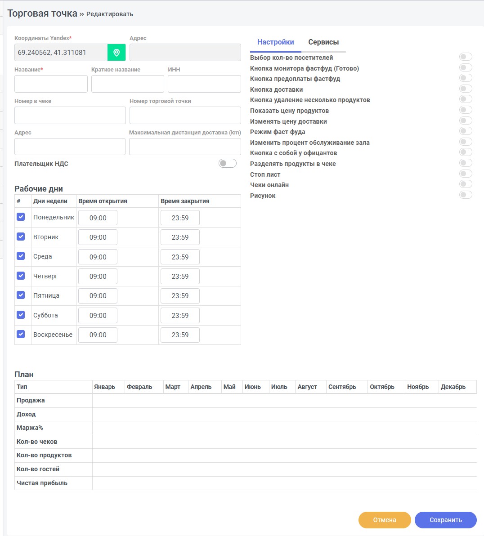484x536 pixels.
Task: Turn on Кнопка удаление несколько продуктов
Action: tap(466, 99)
